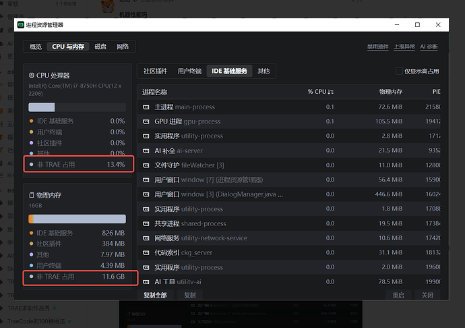
Task: Click the 上报异常 link
Action: [x=404, y=47]
